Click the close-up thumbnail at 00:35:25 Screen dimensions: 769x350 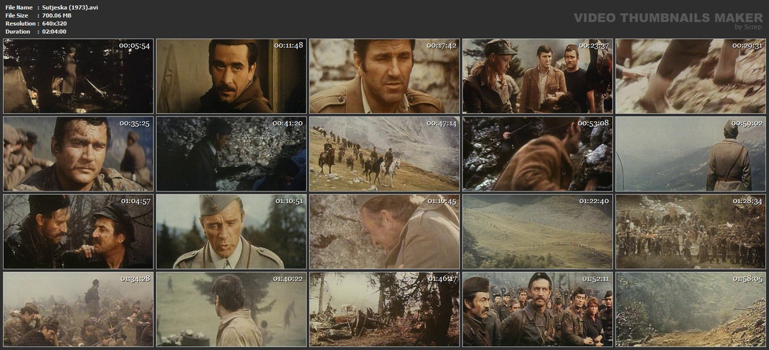[78, 154]
